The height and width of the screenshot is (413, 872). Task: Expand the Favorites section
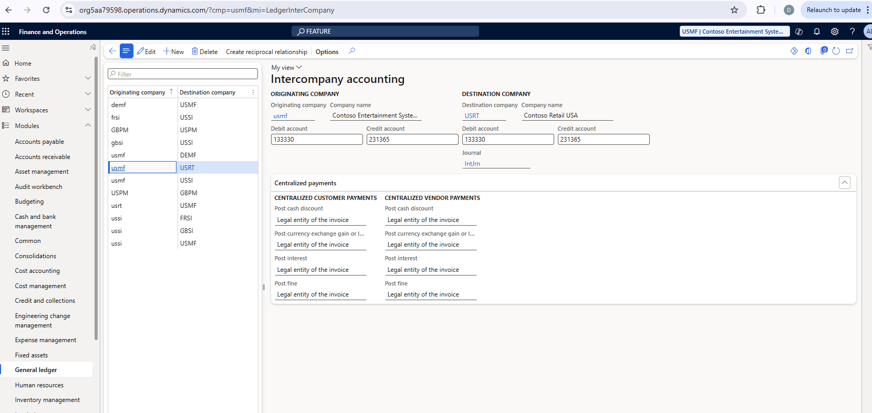[x=88, y=78]
